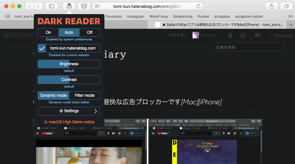
Task: Set Dark Reader to Off
Action: point(90,32)
